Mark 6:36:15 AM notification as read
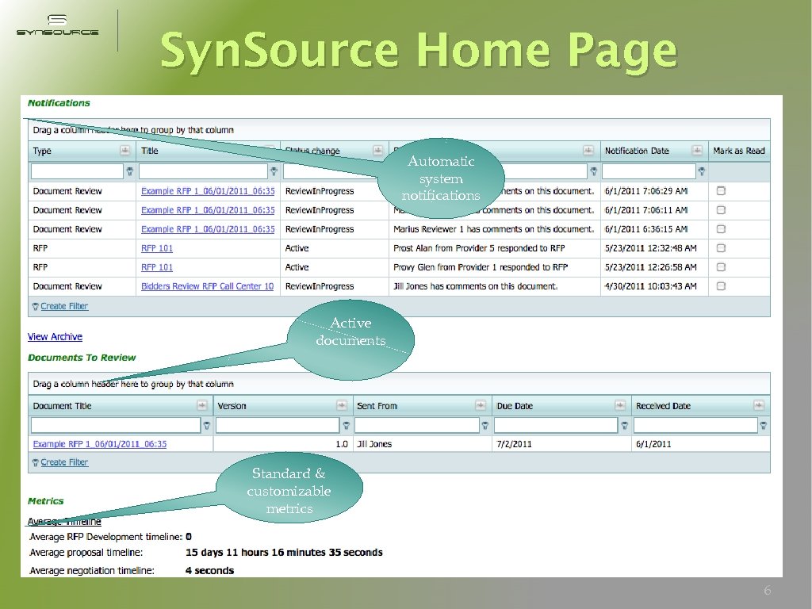This screenshot has width=812, height=609. click(x=721, y=229)
